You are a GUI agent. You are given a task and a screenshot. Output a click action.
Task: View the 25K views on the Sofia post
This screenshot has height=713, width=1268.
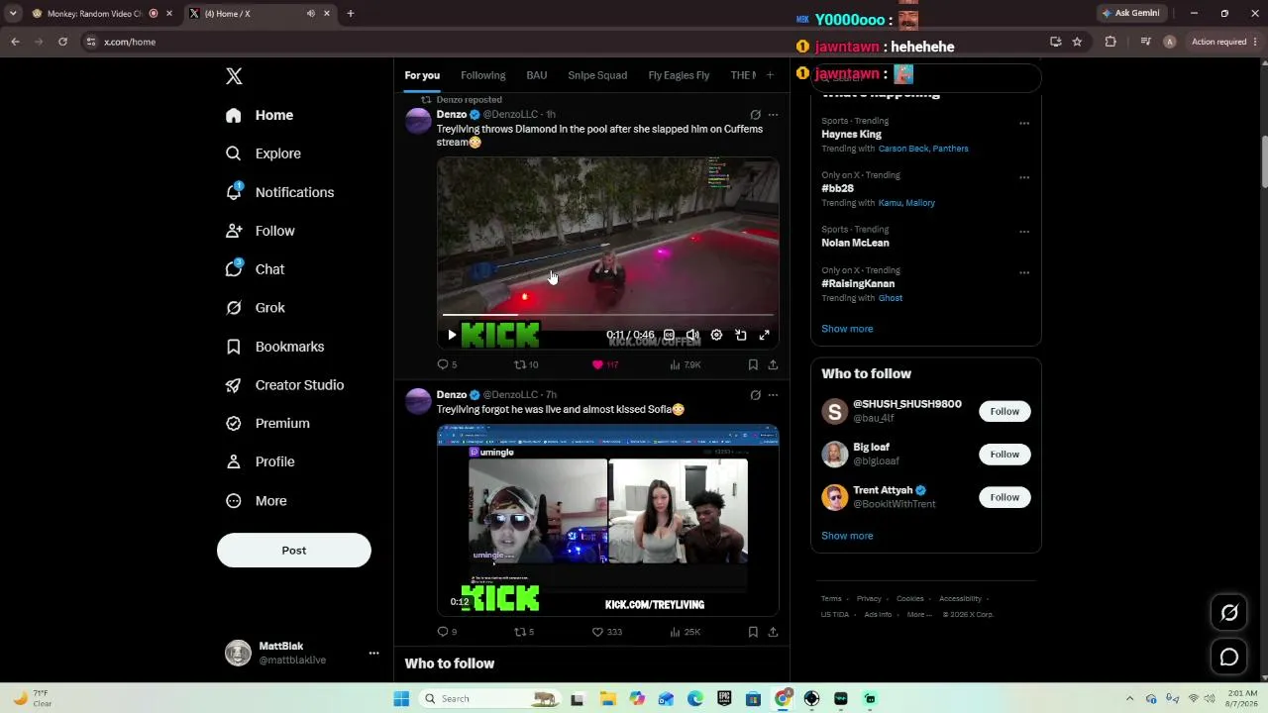coord(686,632)
